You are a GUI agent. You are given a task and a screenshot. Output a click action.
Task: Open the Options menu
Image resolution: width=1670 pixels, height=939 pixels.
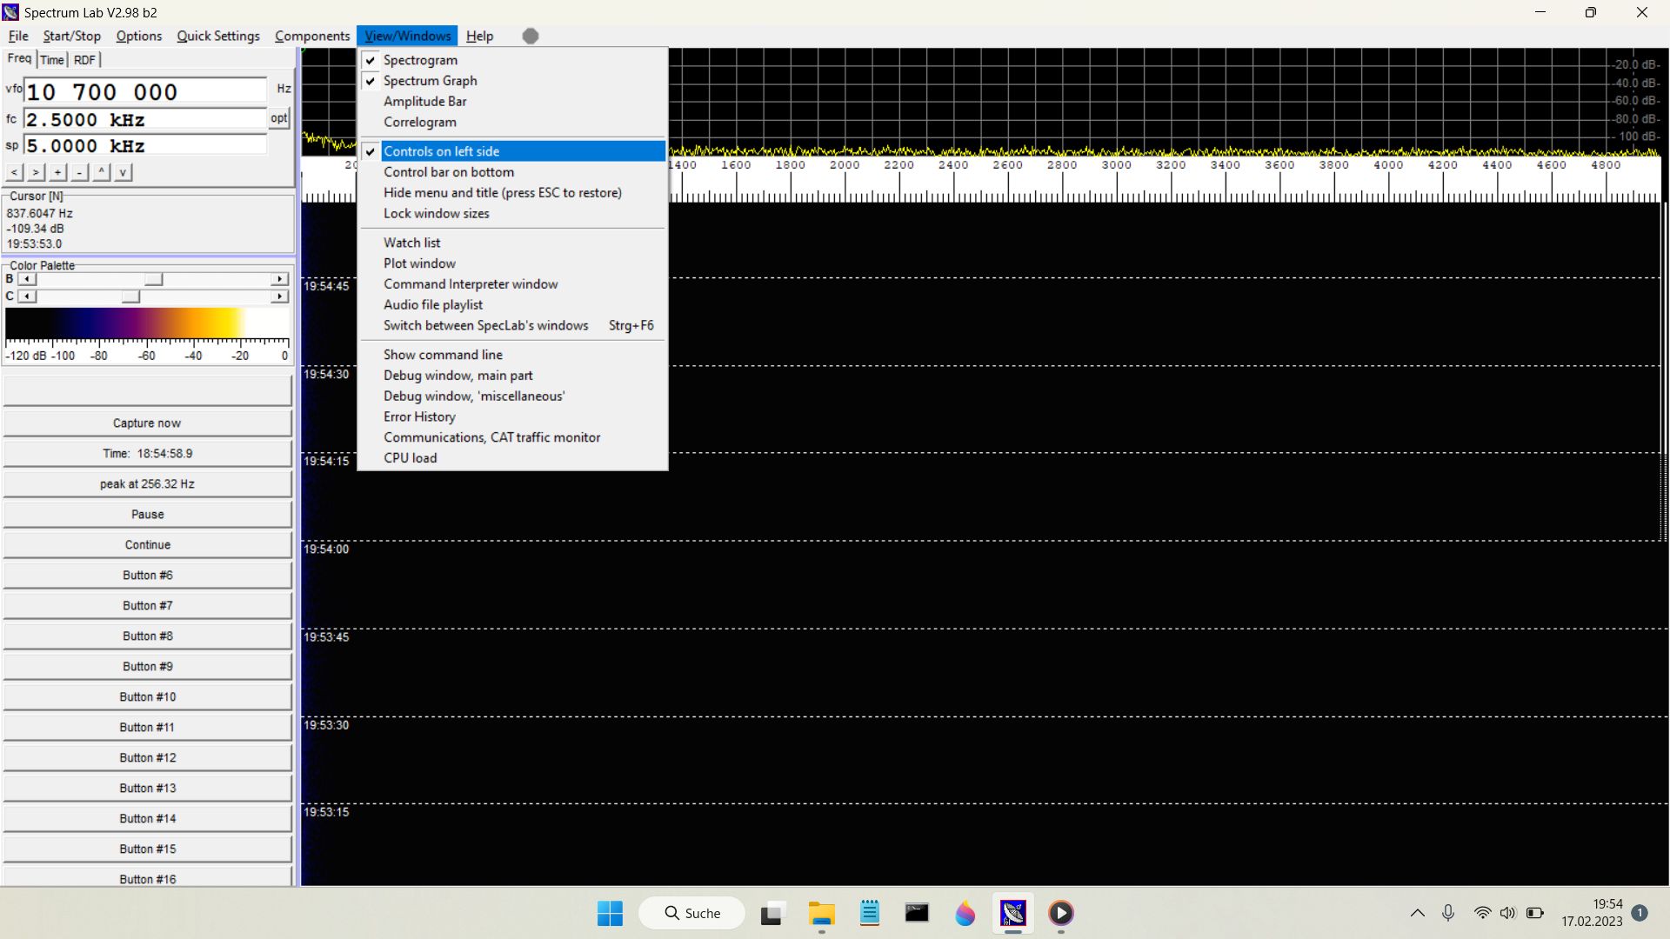point(139,36)
